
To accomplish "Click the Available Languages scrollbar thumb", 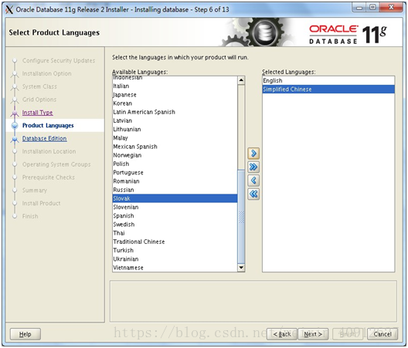I will click(x=241, y=217).
